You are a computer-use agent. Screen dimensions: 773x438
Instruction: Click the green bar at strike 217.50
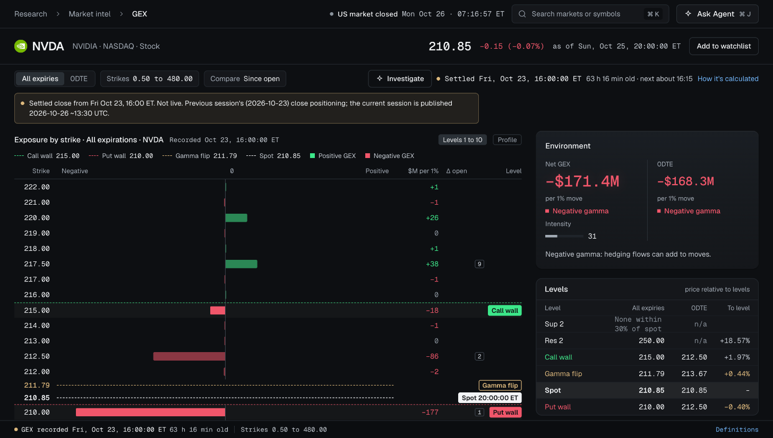pos(242,264)
